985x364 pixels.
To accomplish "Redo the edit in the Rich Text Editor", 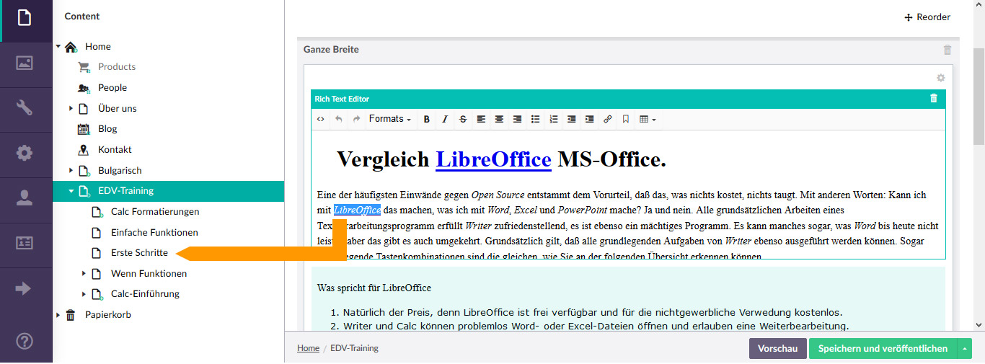I will (x=356, y=119).
